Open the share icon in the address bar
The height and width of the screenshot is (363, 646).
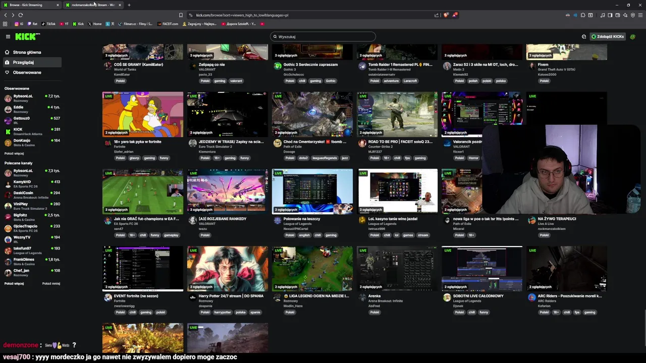pos(437,15)
